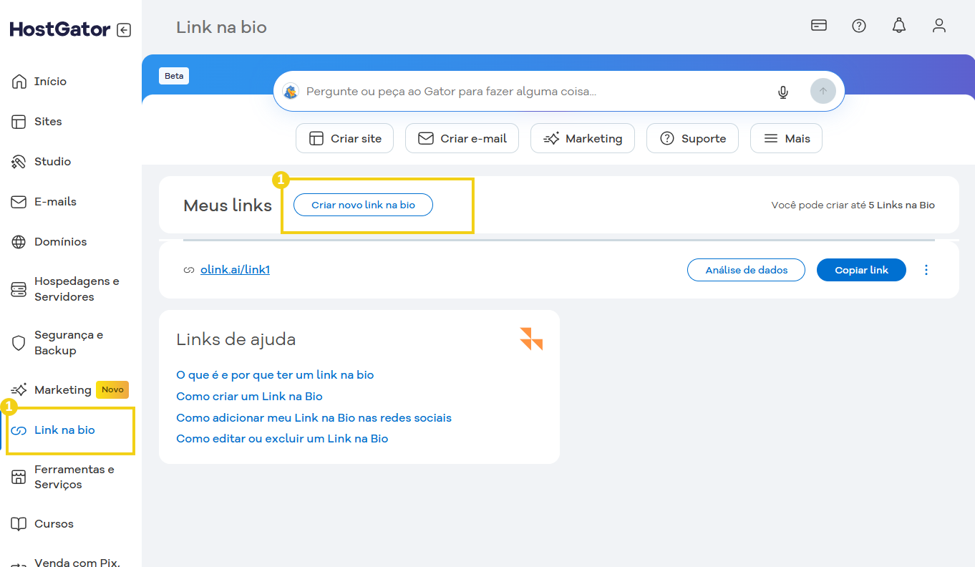This screenshot has width=975, height=567.
Task: Open 'Como criar um Link na Bio'
Action: tap(249, 397)
